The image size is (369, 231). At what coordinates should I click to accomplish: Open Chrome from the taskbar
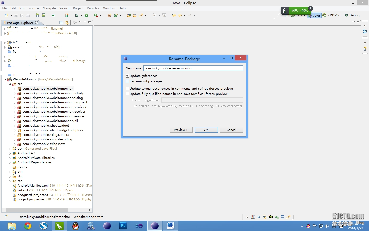[28, 226]
